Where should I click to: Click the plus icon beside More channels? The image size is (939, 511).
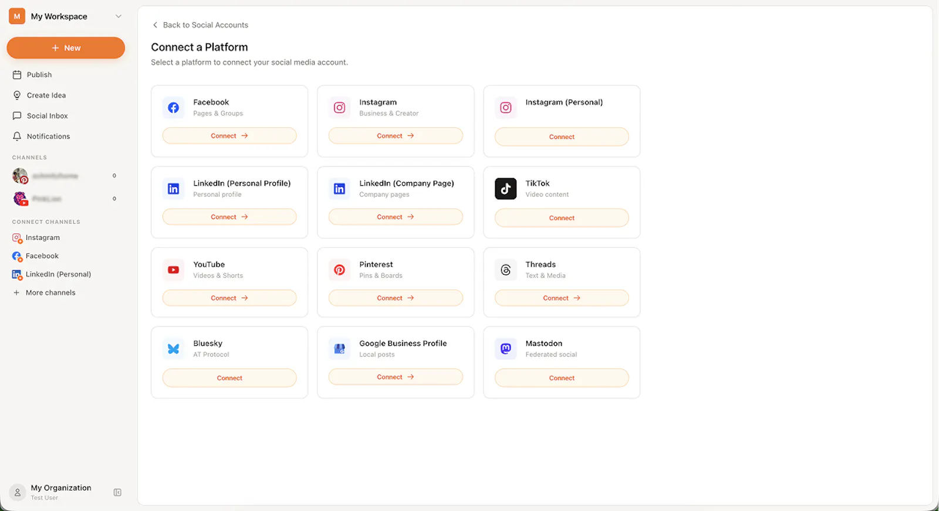tap(16, 292)
